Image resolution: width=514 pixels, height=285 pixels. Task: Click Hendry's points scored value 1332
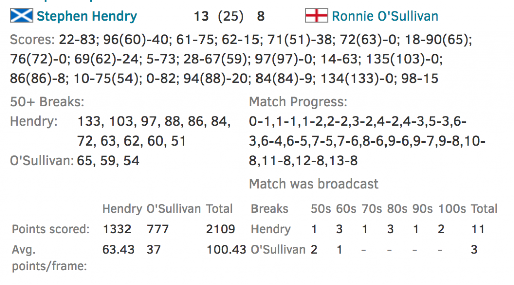(x=117, y=229)
